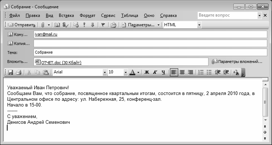The image size is (272, 145).
Task: Open Параметры вложений options
Action: click(237, 62)
